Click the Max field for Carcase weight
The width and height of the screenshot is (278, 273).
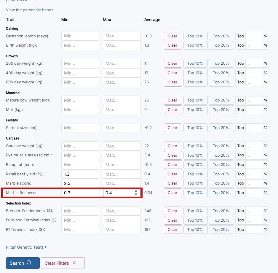click(x=122, y=146)
